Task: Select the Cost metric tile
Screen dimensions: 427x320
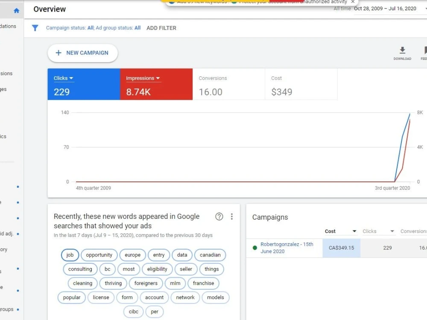Action: 301,84
